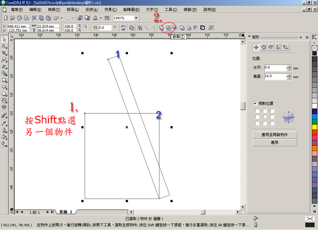318x230 pixels.
Task: Open the 點陣圖(B) menu
Action: [x=131, y=10]
